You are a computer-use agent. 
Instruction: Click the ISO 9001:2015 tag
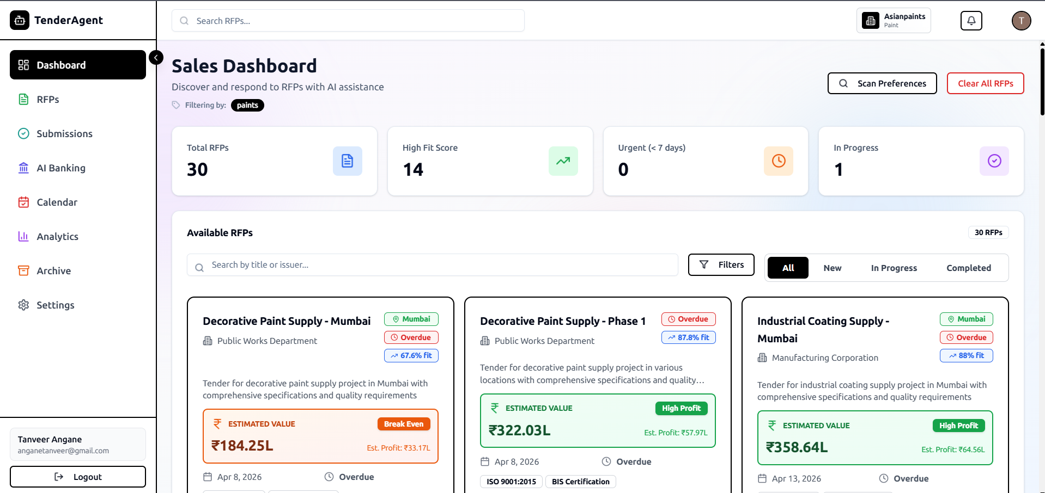click(511, 482)
